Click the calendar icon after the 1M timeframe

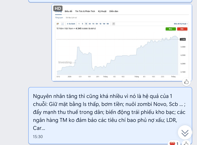pyautogui.click(x=114, y=24)
